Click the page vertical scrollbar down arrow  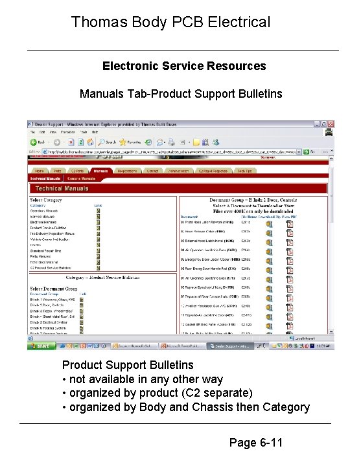point(331,331)
